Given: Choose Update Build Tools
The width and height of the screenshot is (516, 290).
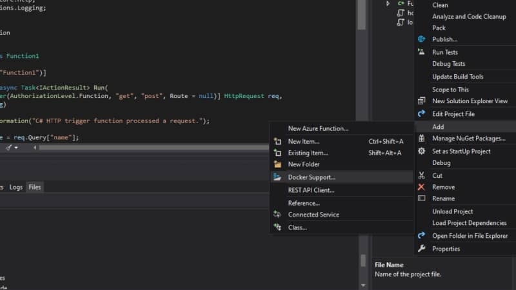Looking at the screenshot, I should pyautogui.click(x=458, y=77).
